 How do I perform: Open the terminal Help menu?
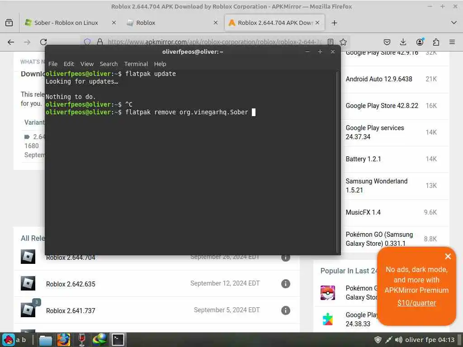click(160, 64)
